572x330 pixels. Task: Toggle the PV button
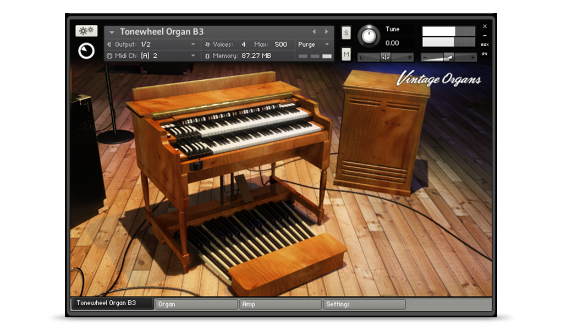click(485, 54)
